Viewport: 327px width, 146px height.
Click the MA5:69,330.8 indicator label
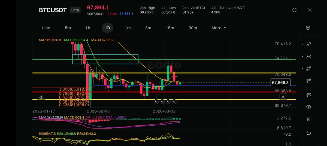[x=50, y=40]
